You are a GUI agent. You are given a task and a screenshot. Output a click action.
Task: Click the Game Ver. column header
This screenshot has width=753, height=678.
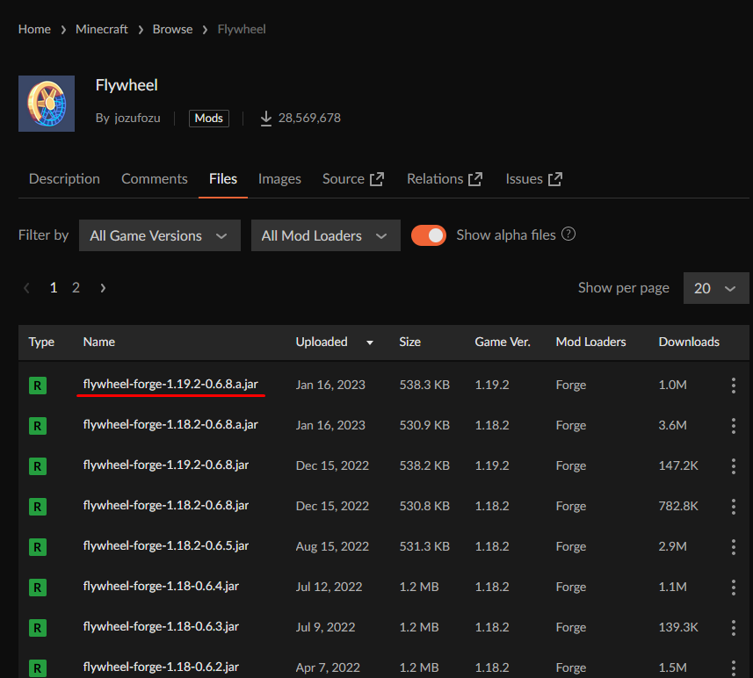point(503,342)
